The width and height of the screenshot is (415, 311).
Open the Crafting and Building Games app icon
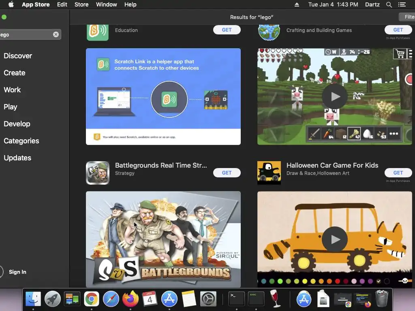pyautogui.click(x=269, y=32)
